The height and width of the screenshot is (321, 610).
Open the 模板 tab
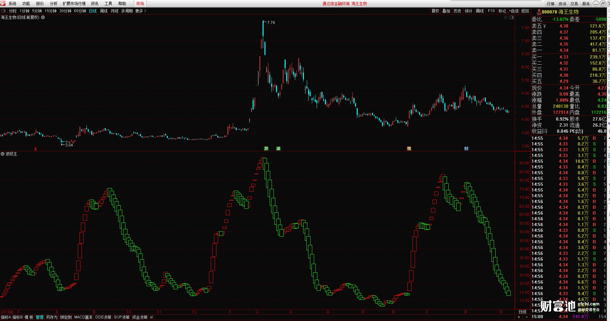29,317
